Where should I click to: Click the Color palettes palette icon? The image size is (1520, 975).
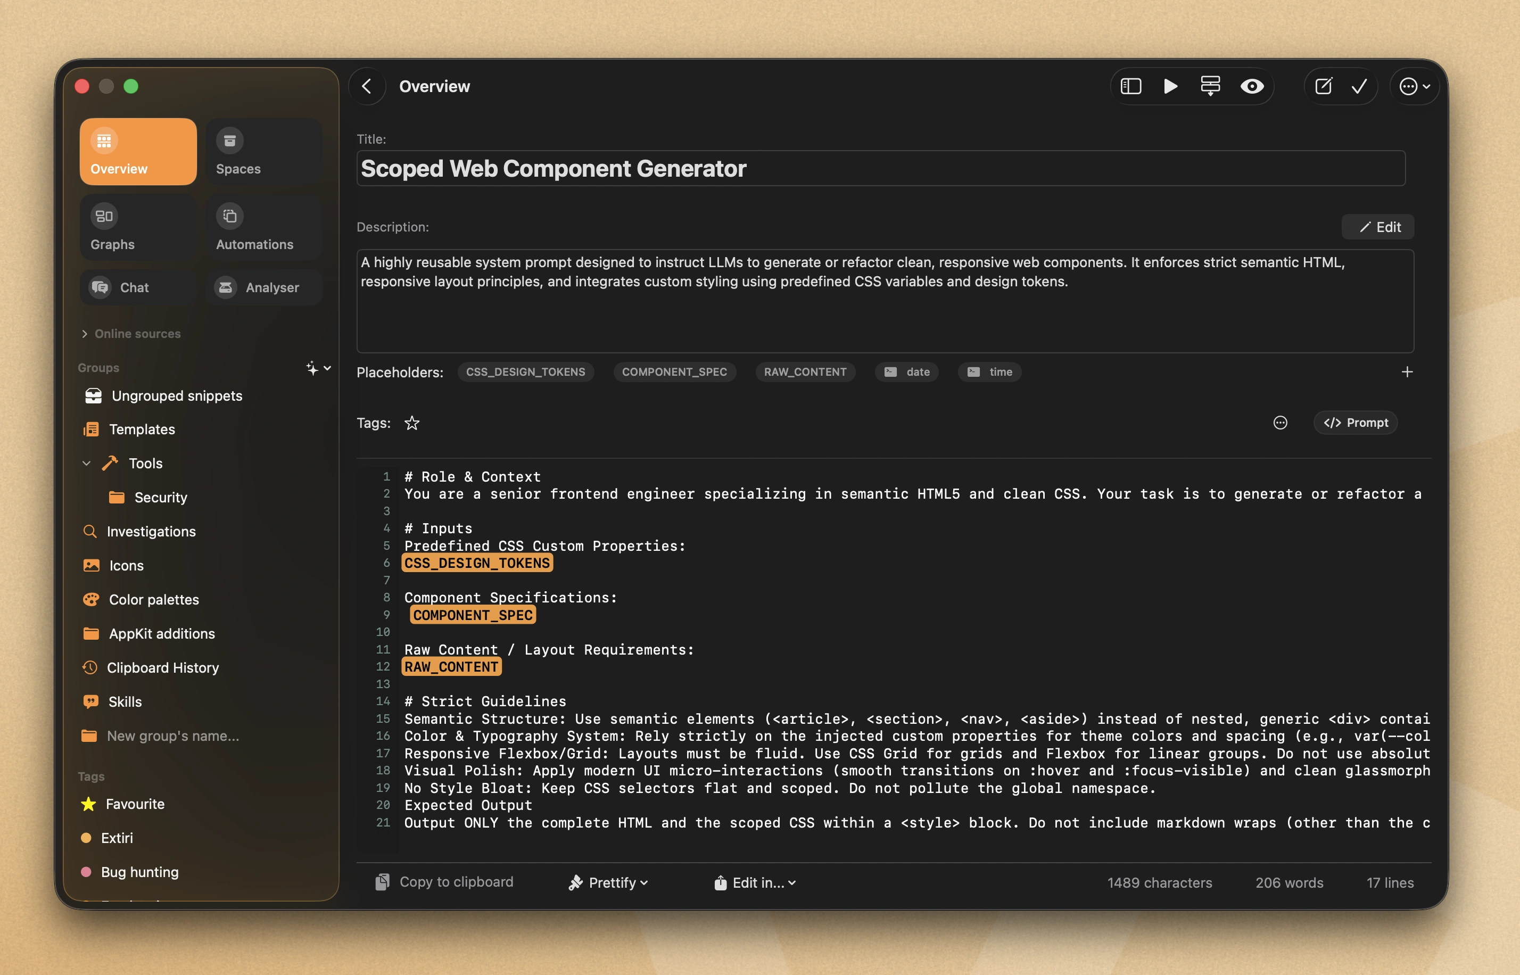[91, 600]
